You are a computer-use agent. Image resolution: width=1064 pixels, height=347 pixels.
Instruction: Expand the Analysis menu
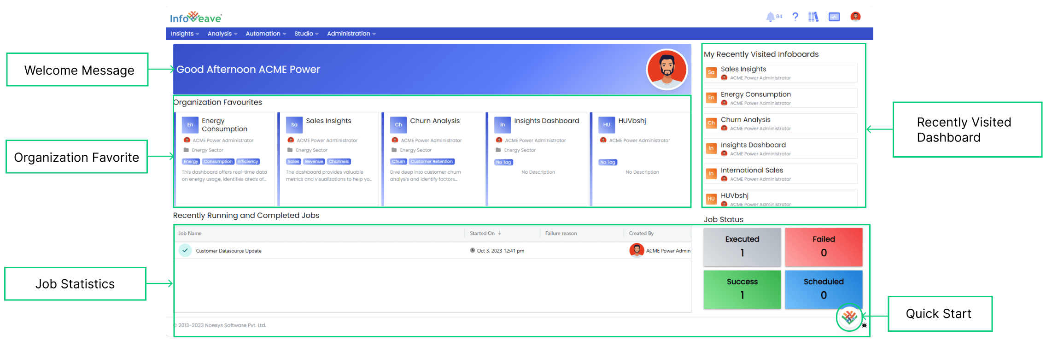pyautogui.click(x=222, y=34)
